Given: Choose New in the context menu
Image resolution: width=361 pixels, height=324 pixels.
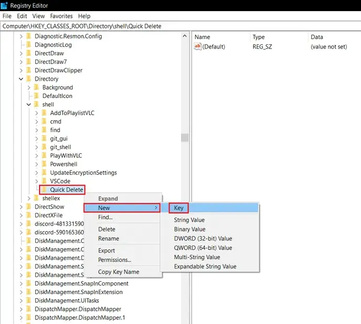Looking at the screenshot, I should [x=122, y=208].
